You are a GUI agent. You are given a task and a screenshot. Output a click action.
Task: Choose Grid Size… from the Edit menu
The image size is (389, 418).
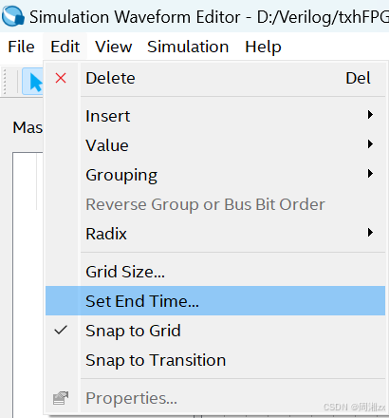[x=215, y=272]
